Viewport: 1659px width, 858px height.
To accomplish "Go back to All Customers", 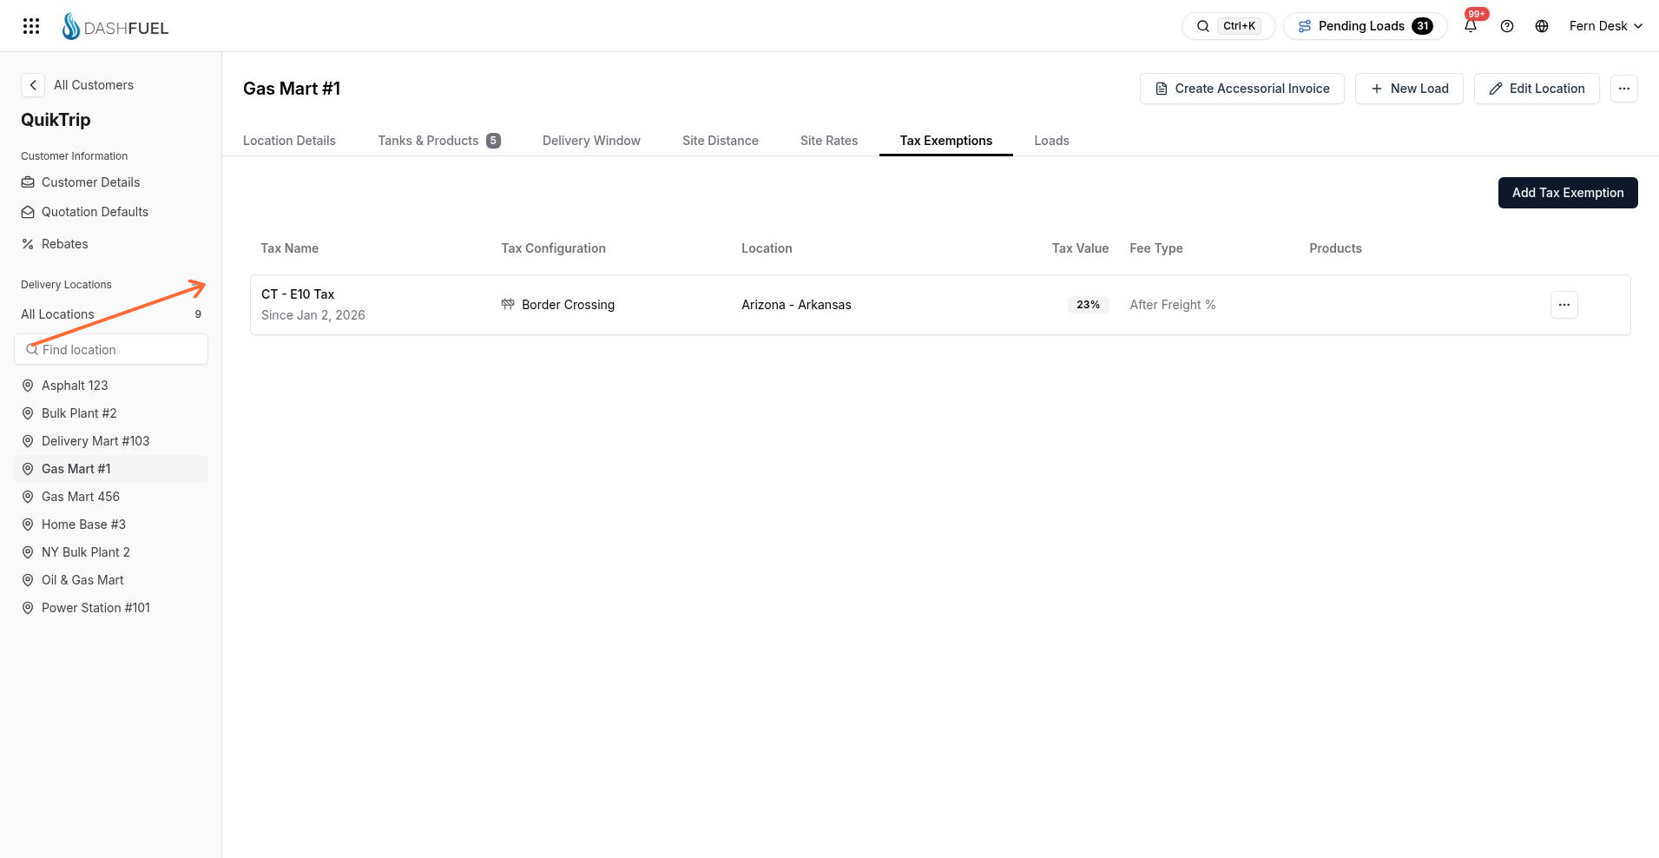I will pos(78,85).
